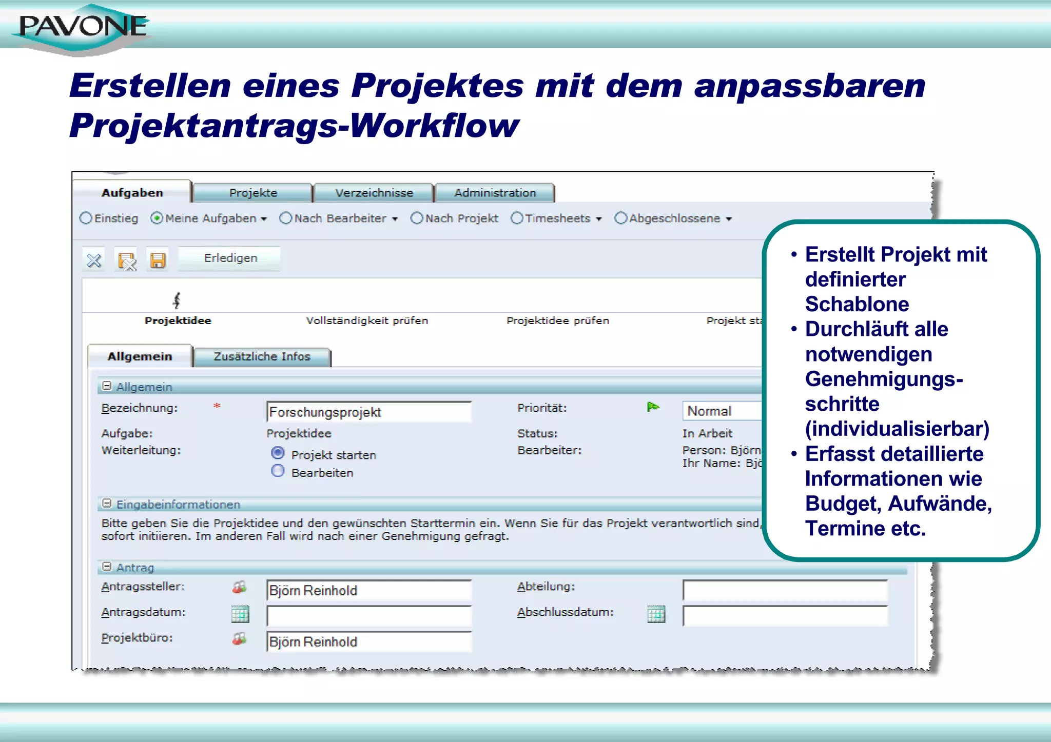Click the Vollständigkeit prüfen workflow step
This screenshot has width=1051, height=742.
[367, 320]
